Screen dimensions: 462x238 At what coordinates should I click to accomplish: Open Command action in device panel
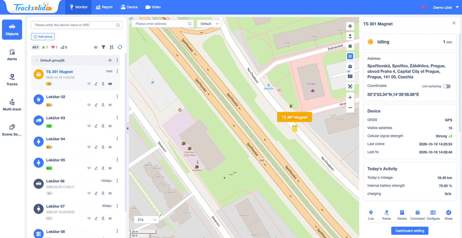[418, 215]
